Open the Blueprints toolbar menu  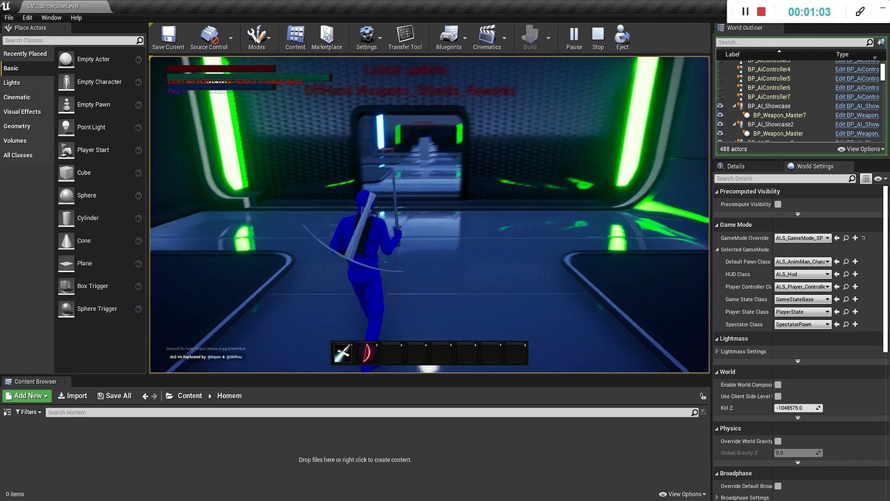coord(449,38)
